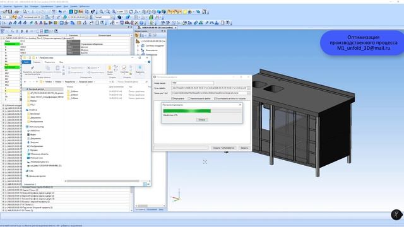The image size is (404, 227).
Task: Click browse button beside the DXF folder field
Action: coord(249,93)
